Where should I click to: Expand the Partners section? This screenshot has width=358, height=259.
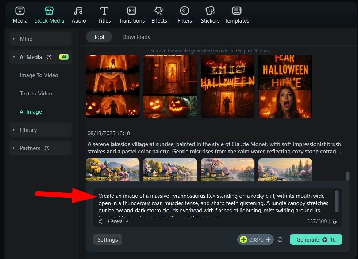coord(14,148)
